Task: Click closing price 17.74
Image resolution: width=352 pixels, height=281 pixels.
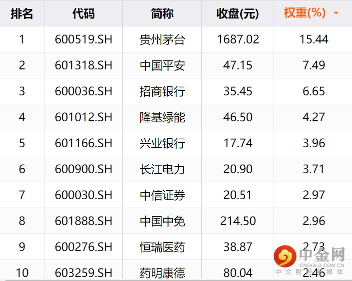Action: [238, 143]
